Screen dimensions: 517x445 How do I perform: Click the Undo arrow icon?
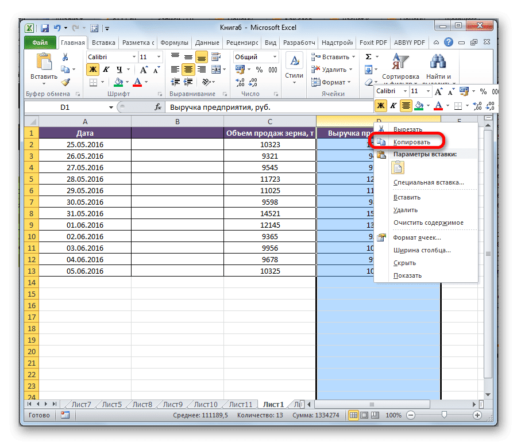57,28
